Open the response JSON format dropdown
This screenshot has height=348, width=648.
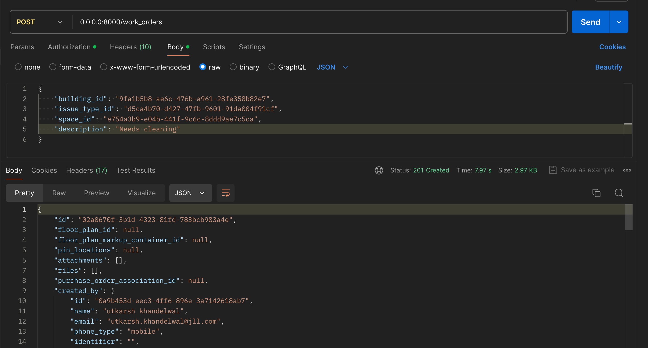[x=191, y=193]
